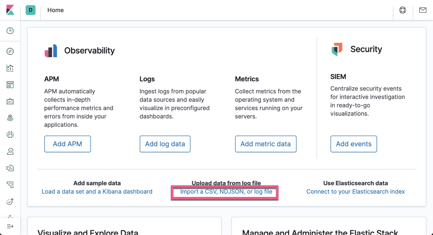
Task: Click Visualize and Explore Data heading
Action: tap(88, 232)
